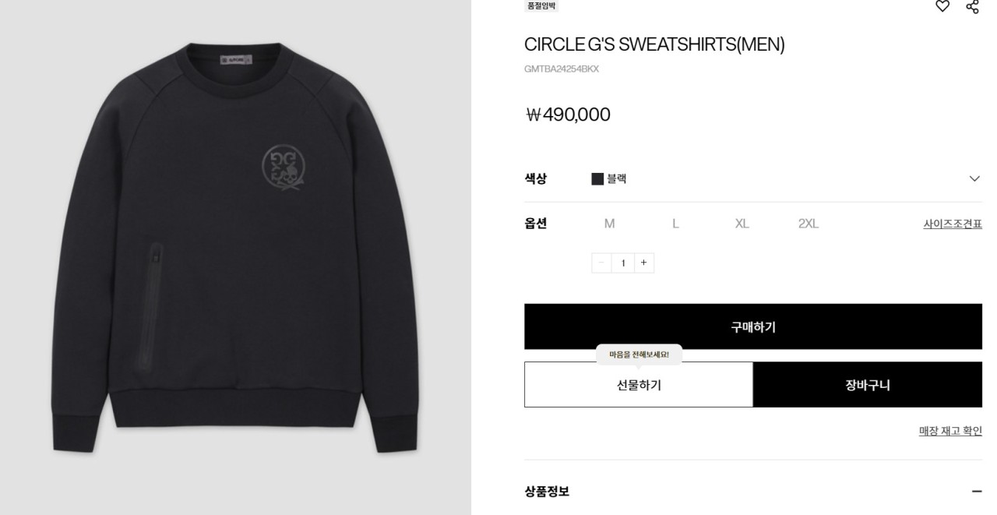This screenshot has width=997, height=515.
Task: Collapse 상품정보 section using minus icon
Action: (976, 492)
